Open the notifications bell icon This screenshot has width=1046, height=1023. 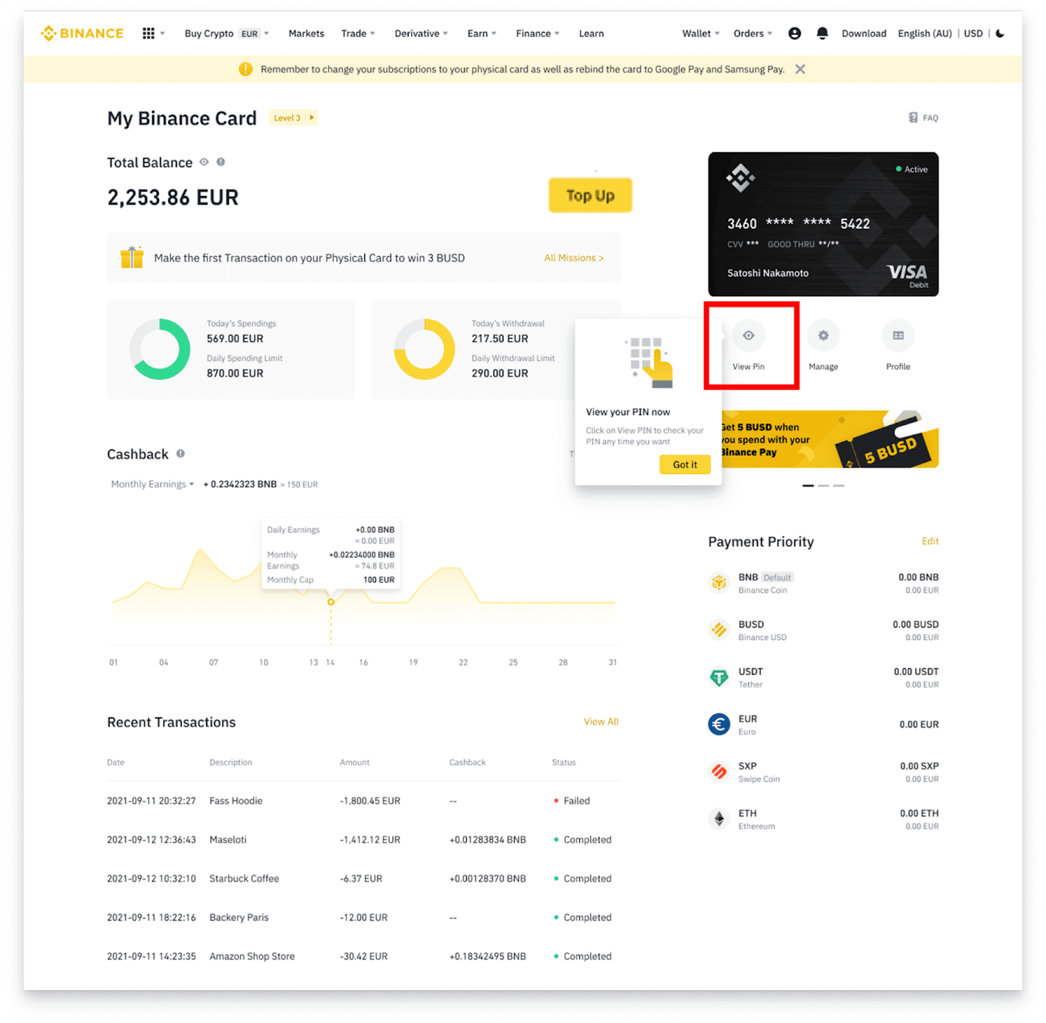[822, 33]
